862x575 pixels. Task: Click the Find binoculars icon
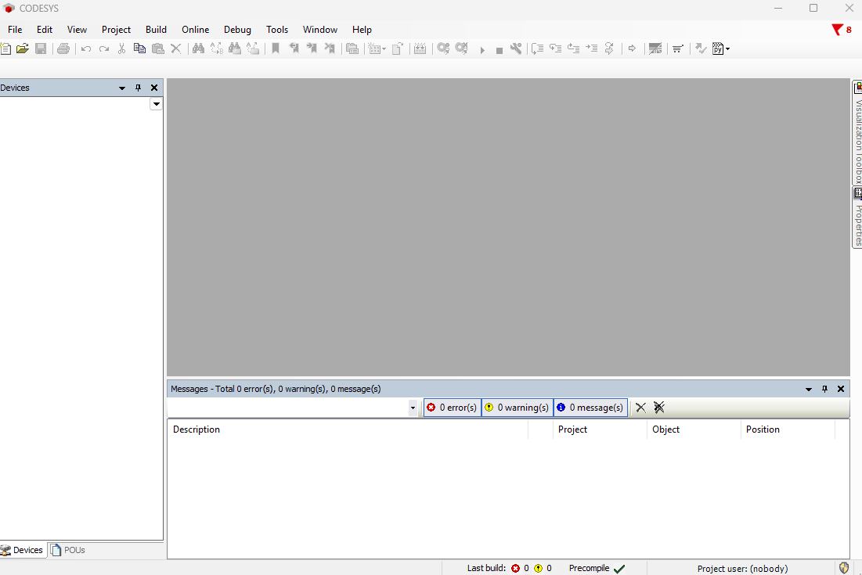[x=198, y=49]
